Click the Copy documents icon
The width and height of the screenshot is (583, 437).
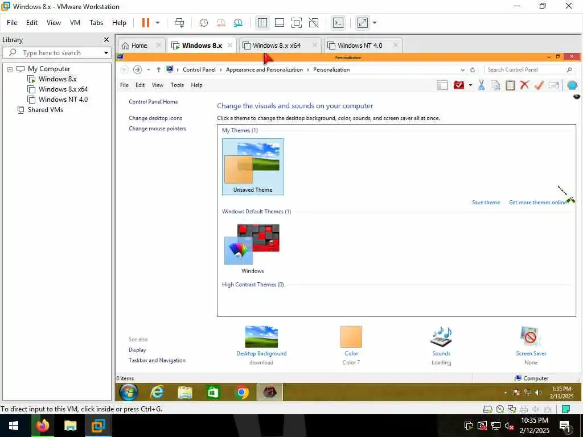496,85
